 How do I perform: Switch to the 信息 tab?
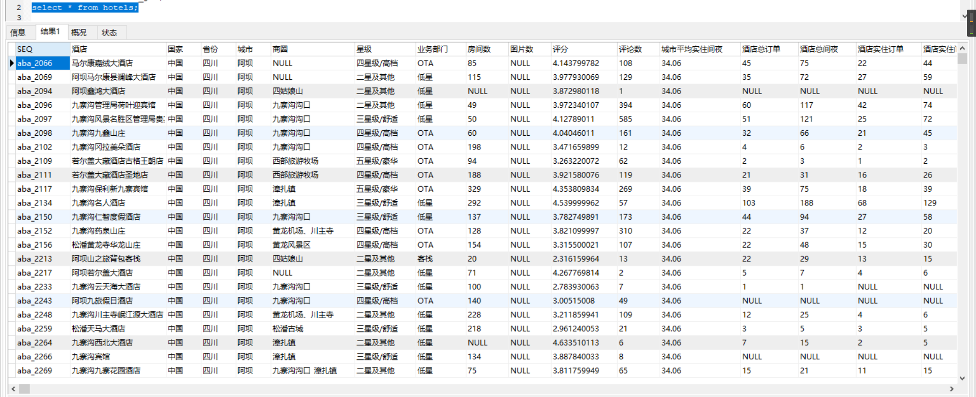(18, 33)
